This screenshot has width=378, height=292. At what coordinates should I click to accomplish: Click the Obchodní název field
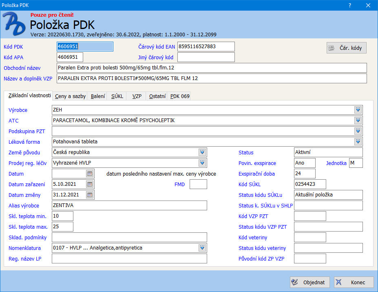[212, 68]
